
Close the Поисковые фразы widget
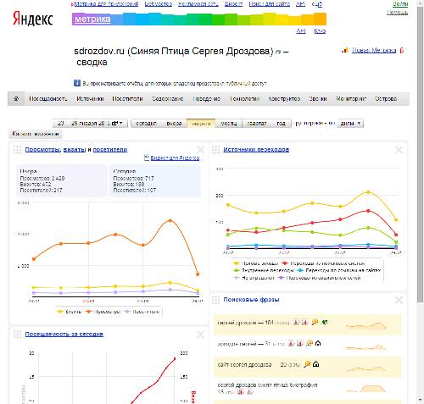(399, 300)
